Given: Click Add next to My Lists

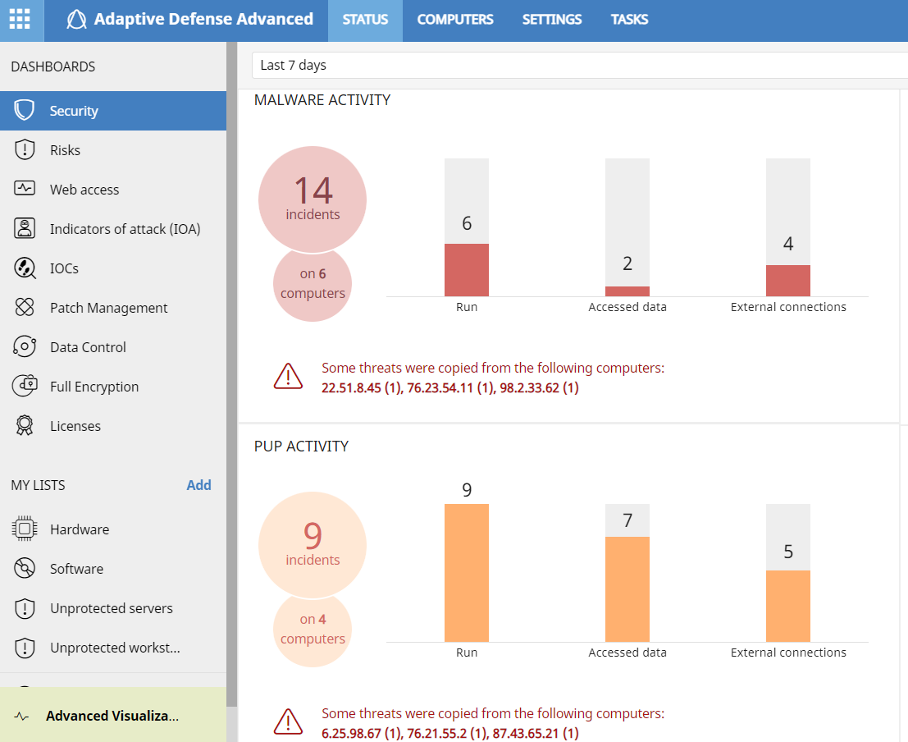Looking at the screenshot, I should 198,485.
